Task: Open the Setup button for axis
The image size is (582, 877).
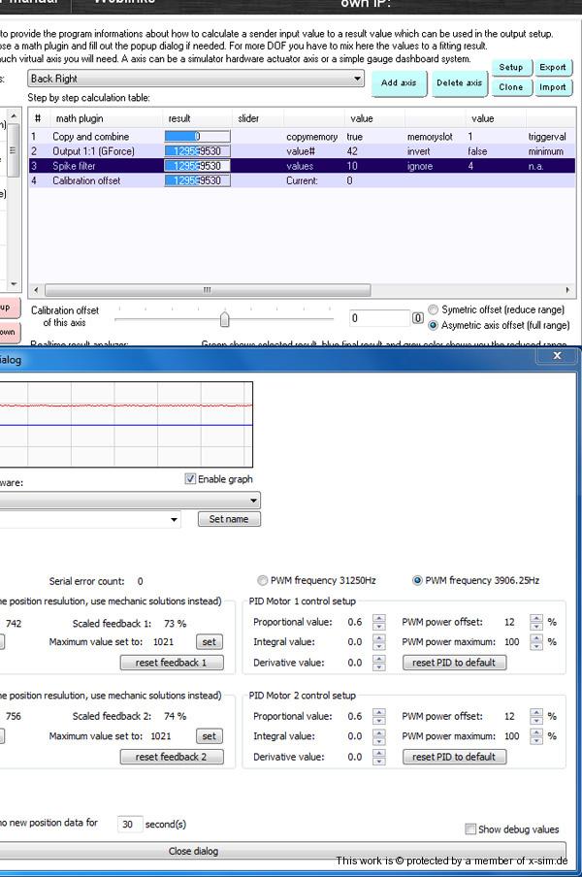Action: (x=510, y=68)
